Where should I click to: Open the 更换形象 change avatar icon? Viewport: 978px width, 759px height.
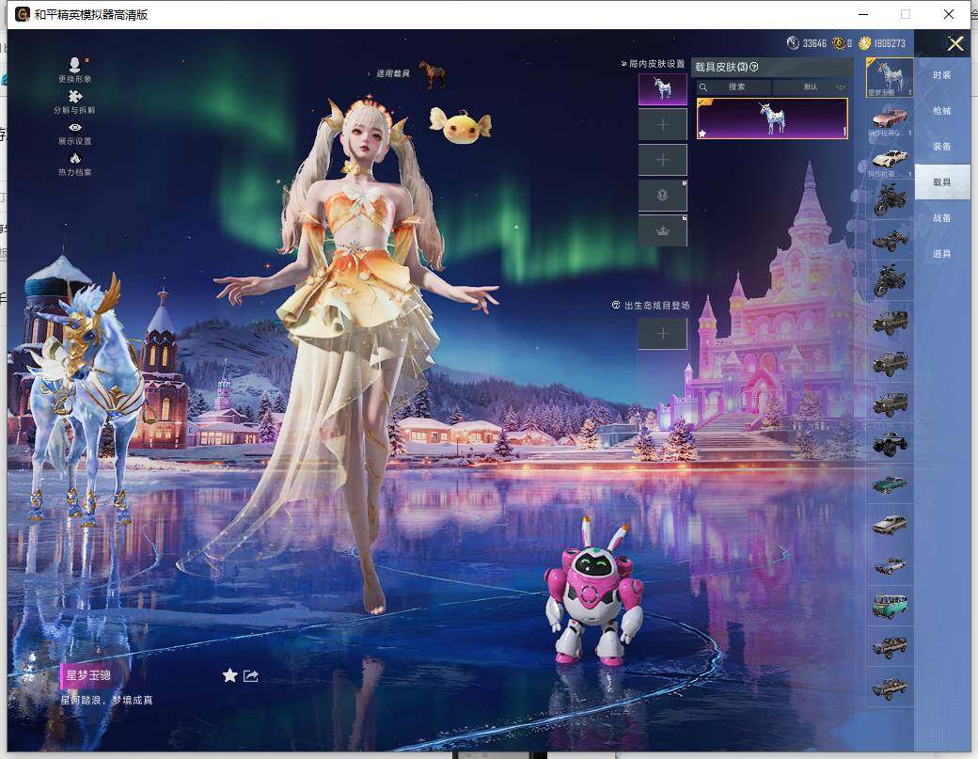coord(75,64)
